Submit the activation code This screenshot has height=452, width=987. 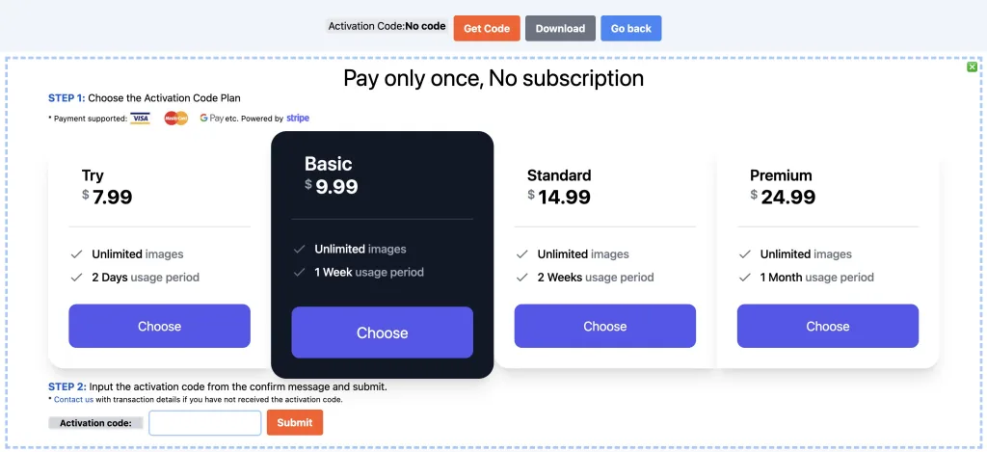coord(294,422)
